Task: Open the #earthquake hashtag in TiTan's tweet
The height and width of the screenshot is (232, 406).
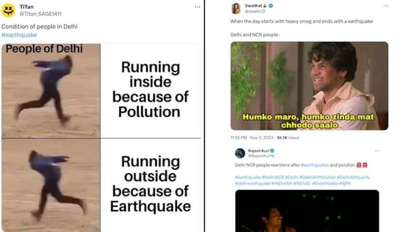Action: pyautogui.click(x=19, y=35)
